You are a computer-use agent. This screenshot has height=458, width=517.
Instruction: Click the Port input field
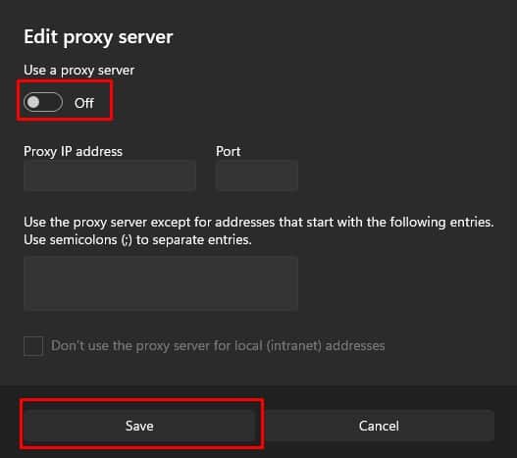pyautogui.click(x=257, y=176)
